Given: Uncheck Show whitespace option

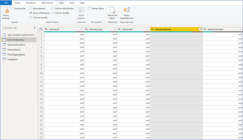Looking at the screenshot, I should coord(31,13).
